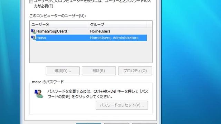Sort by ユーザー名 column header

[x=59, y=24]
